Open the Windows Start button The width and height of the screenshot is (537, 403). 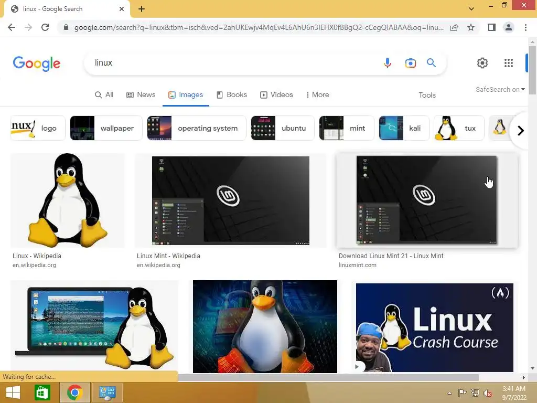coord(13,393)
